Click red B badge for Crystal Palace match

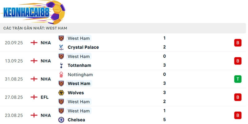[238, 43]
